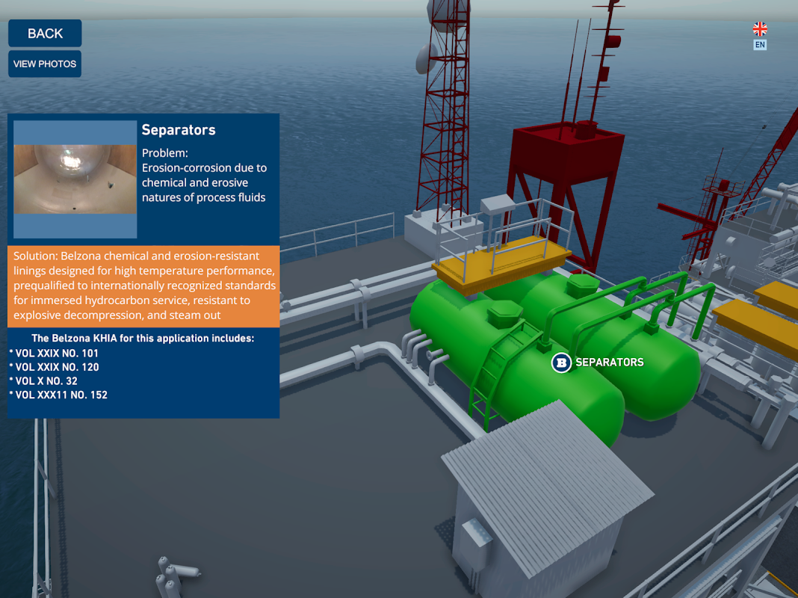Image resolution: width=798 pixels, height=598 pixels.
Task: Click the BACK button
Action: coord(45,33)
